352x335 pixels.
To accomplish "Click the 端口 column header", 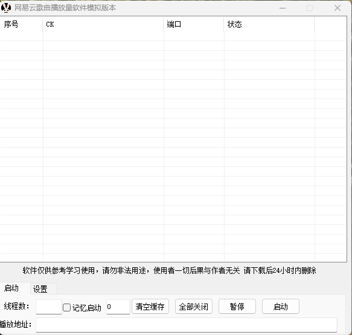I will (x=194, y=24).
